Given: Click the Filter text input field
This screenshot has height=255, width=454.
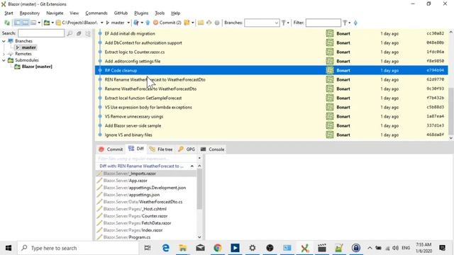Looking at the screenshot, I should (323, 23).
